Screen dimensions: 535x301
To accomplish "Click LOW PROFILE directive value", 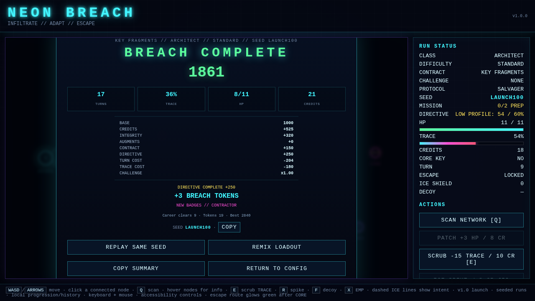I will pos(489,114).
